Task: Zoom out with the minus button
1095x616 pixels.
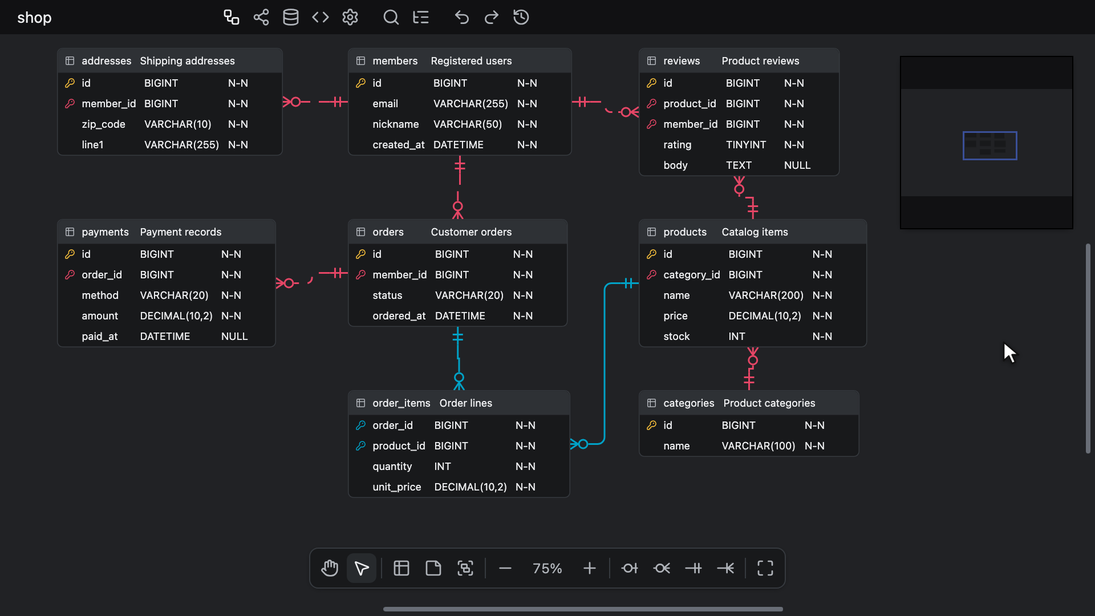Action: pyautogui.click(x=505, y=568)
